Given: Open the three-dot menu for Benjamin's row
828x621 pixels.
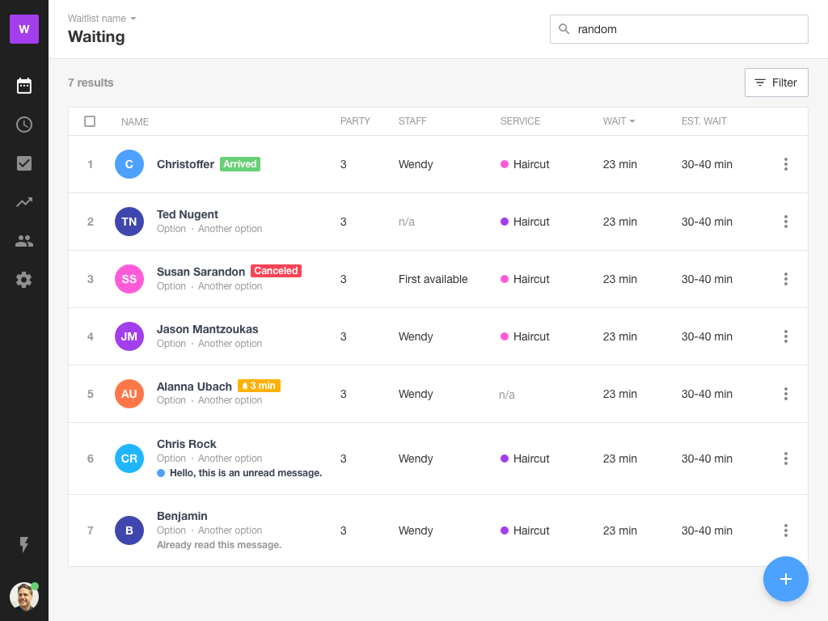Looking at the screenshot, I should pyautogui.click(x=786, y=530).
